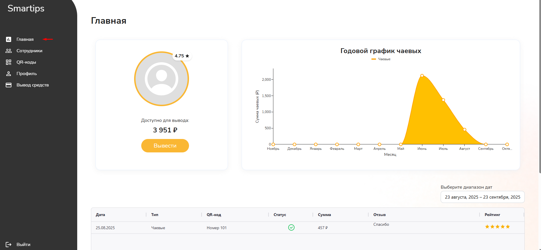Screen dimensions: 541x250
Task: Toggle the Чаевые legend series in chart
Action: [x=381, y=59]
